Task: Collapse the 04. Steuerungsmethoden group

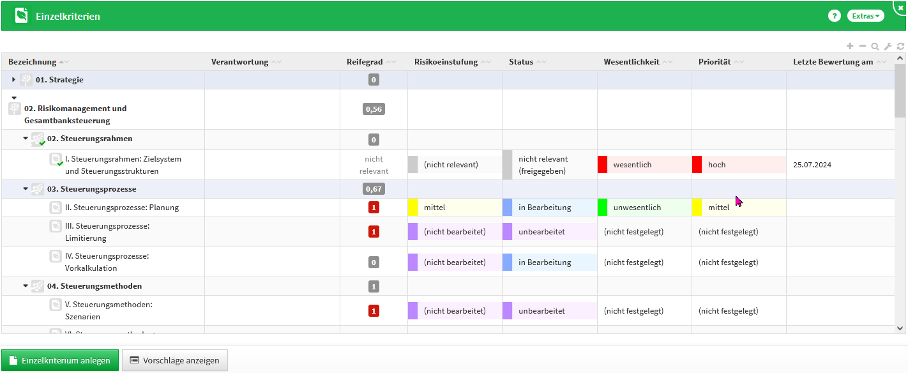Action: pos(26,286)
